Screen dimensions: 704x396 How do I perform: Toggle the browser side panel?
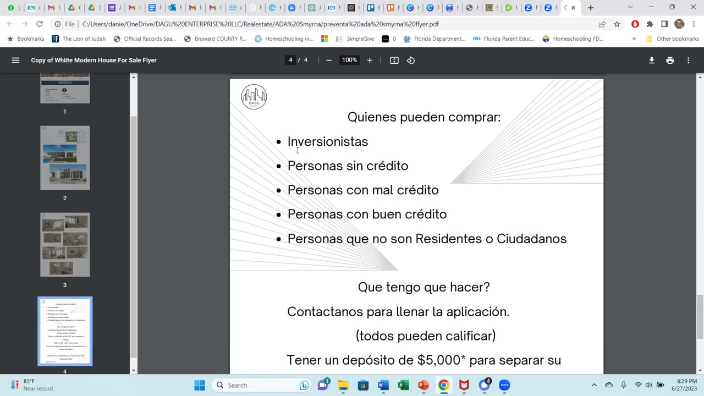click(664, 24)
